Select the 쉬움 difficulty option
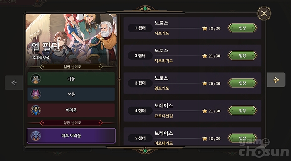 coord(71,79)
